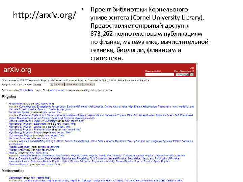This screenshot has width=243, height=182.
Task: Click the arXiv.org logo in the red header
Action: click(17, 70)
